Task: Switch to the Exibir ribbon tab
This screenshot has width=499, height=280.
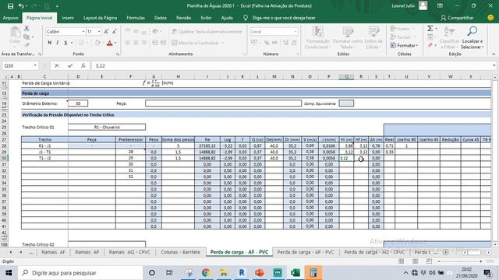Action: click(x=206, y=18)
